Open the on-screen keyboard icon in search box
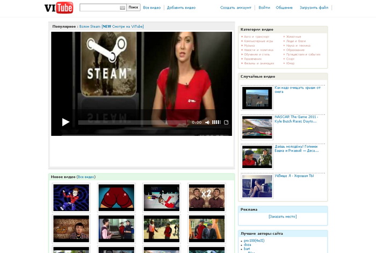The height and width of the screenshot is (253, 376). click(122, 8)
